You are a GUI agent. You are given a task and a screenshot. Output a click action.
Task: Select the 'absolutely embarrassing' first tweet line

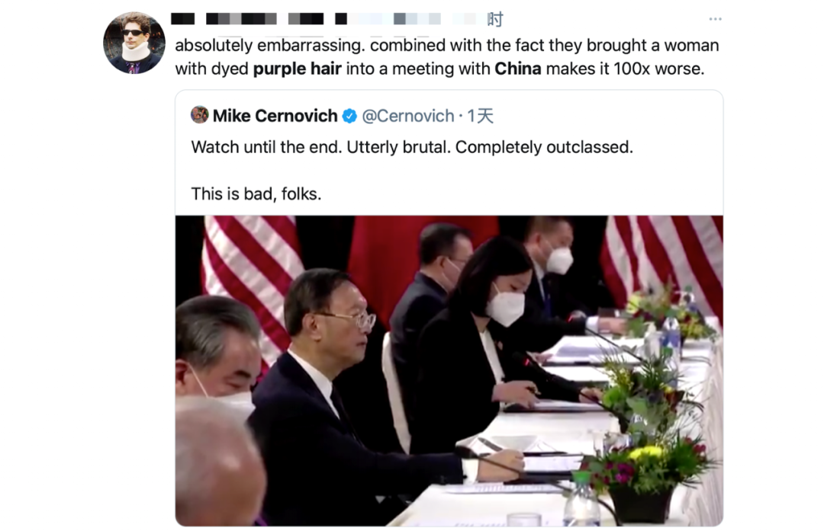pyautogui.click(x=446, y=46)
